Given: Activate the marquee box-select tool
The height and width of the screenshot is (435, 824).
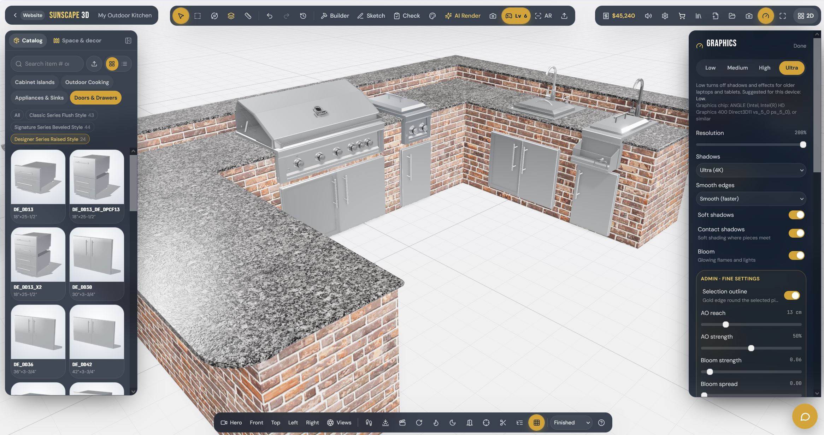Looking at the screenshot, I should (x=198, y=16).
